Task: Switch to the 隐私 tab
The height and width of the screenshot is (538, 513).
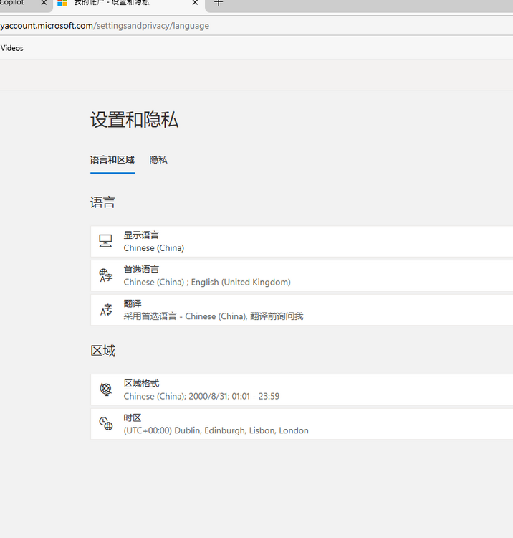Action: click(x=158, y=160)
